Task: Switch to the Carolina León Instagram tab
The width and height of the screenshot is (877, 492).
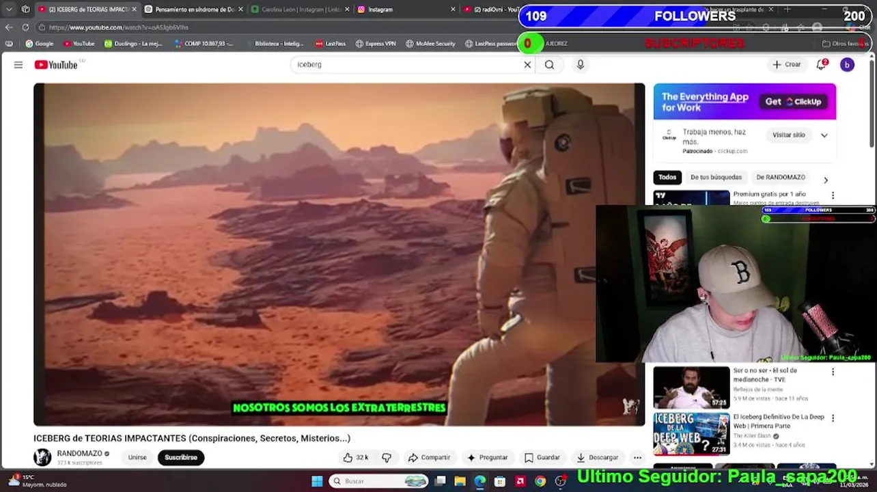Action: tap(301, 10)
